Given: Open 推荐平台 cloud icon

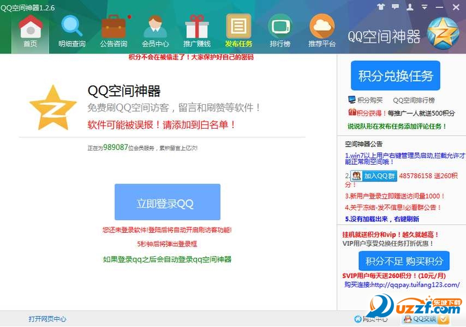Looking at the screenshot, I should click(x=322, y=31).
